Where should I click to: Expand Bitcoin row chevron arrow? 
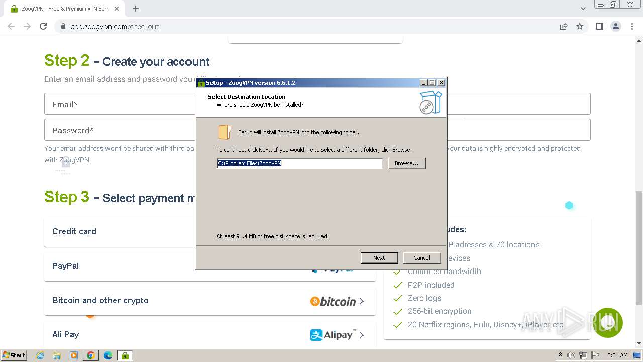(362, 301)
